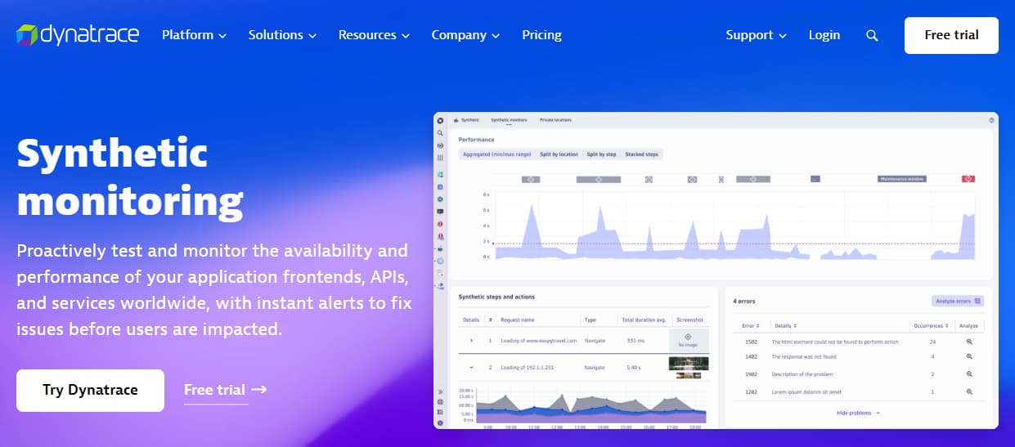Click the chat bubble icon in the dashboard sidebar

coord(440,211)
